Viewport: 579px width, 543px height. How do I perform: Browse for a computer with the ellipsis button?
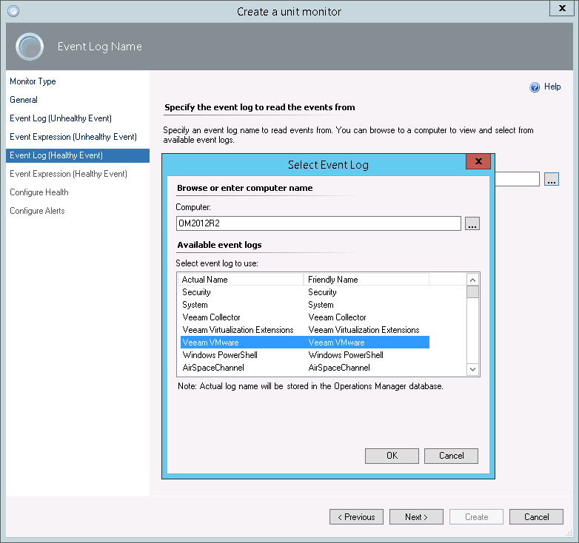pos(473,223)
